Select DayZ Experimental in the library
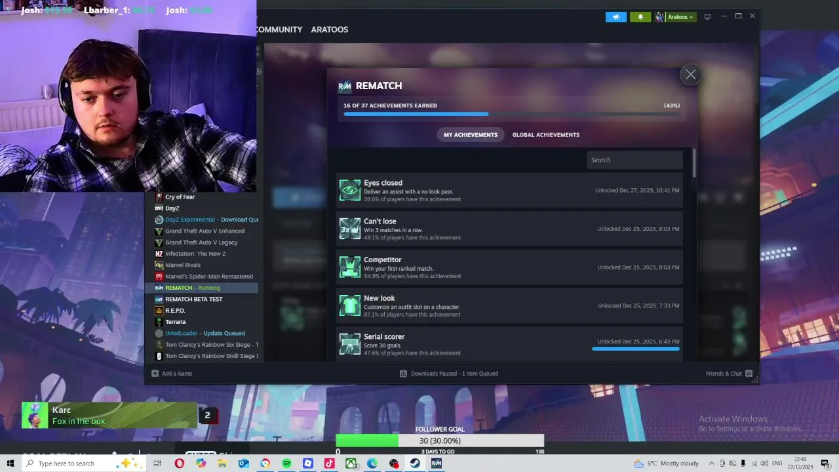 (x=206, y=220)
